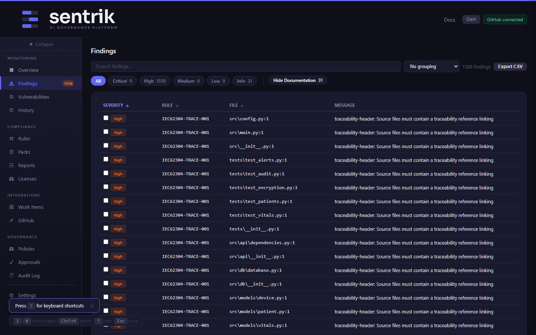Viewport: 536px width, 335px height.
Task: Sort by File column arrow
Action: (242, 106)
